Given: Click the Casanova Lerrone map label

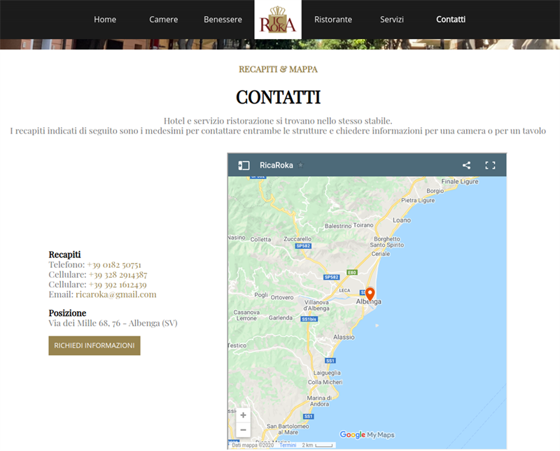Looking at the screenshot, I should 246,315.
